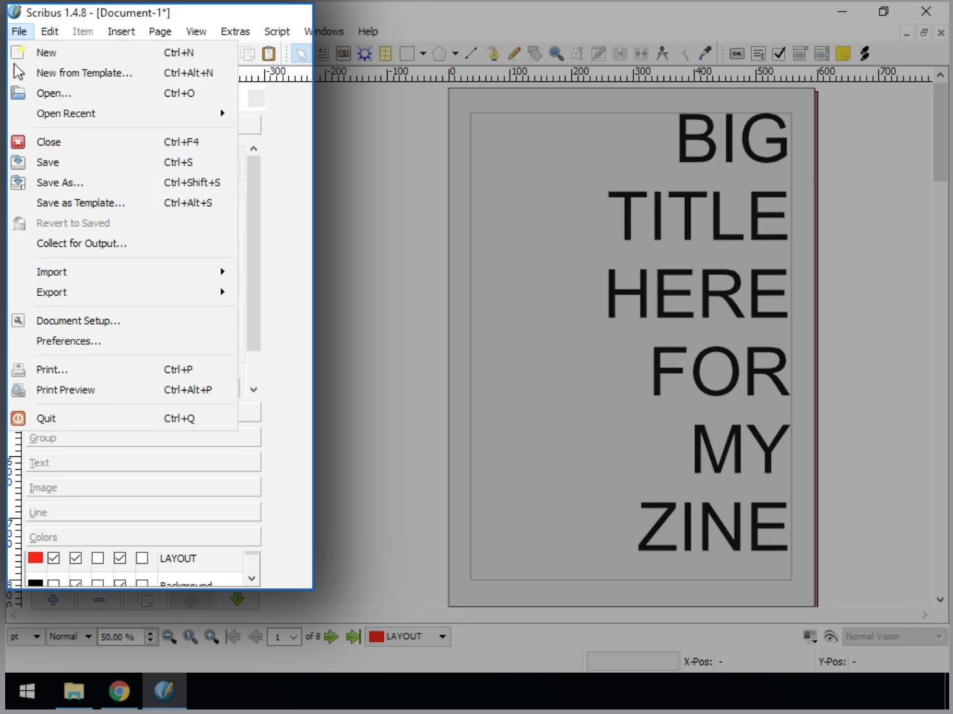
Task: Add a new layer with plus button
Action: (x=53, y=600)
